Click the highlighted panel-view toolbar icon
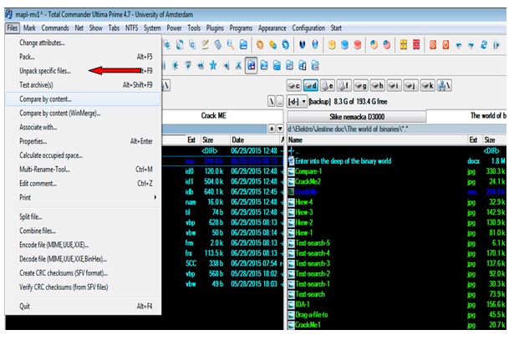The height and width of the screenshot is (340, 519). click(x=253, y=64)
